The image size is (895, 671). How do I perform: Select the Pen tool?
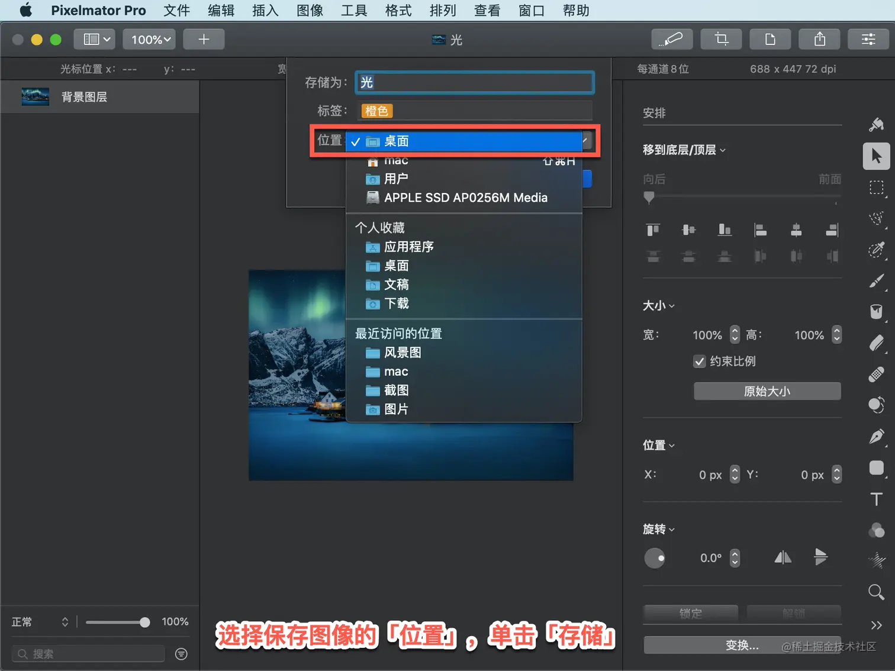click(877, 437)
